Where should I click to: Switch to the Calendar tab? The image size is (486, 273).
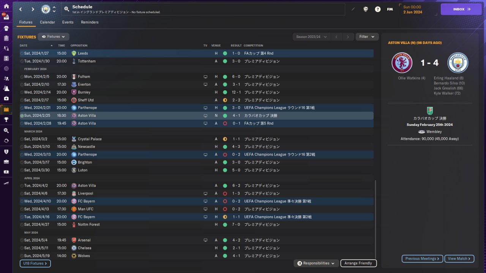pyautogui.click(x=47, y=22)
